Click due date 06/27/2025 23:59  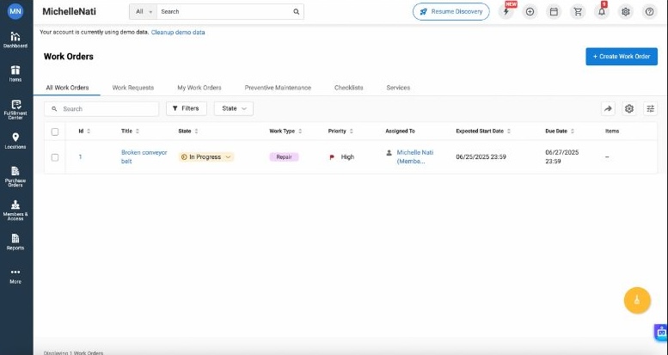point(562,156)
